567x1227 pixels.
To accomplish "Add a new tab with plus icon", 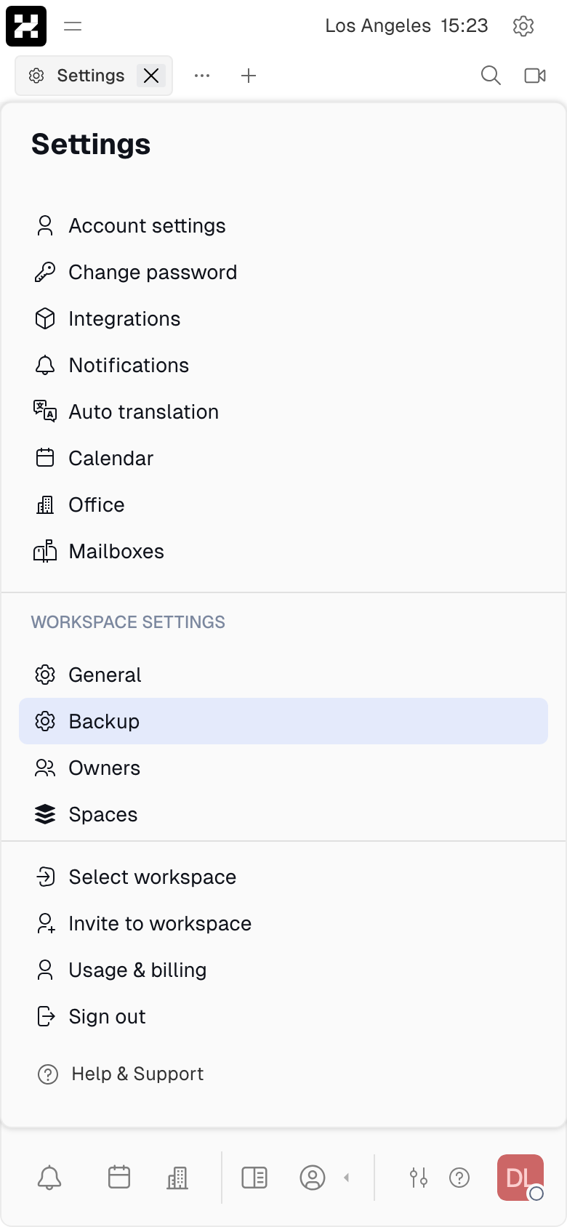I will [249, 76].
